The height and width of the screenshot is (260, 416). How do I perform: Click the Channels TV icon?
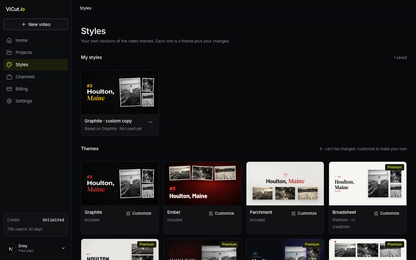[x=9, y=77]
